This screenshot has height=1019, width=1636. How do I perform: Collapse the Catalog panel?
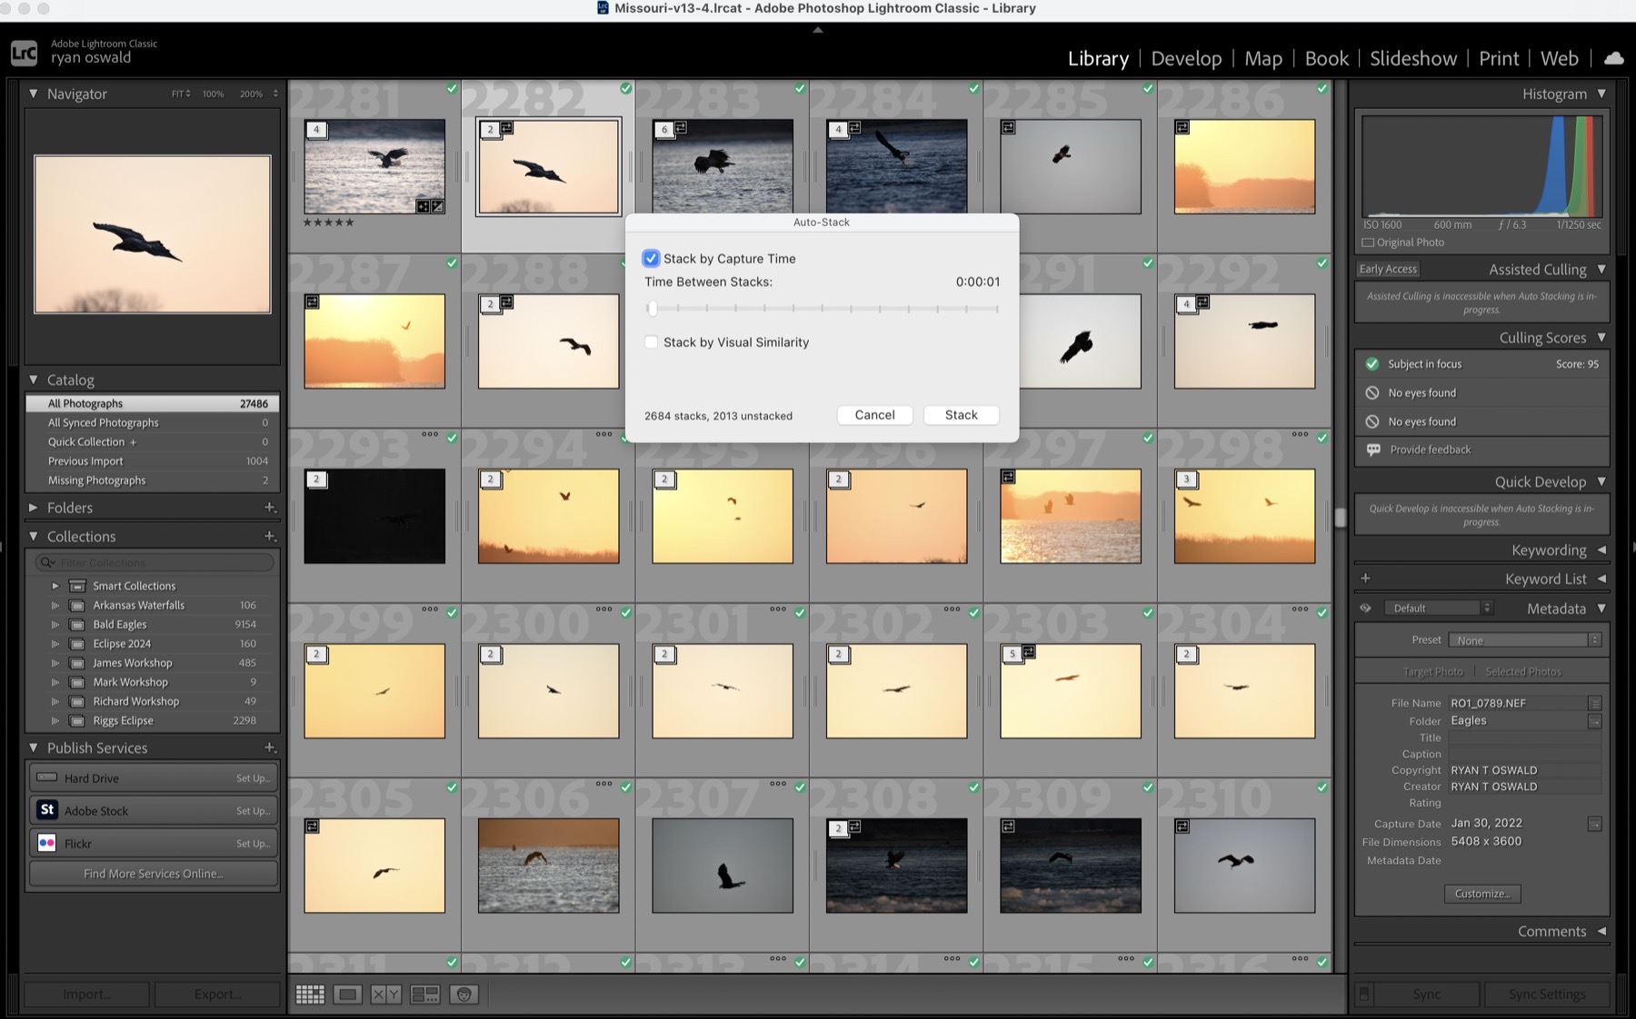click(34, 380)
